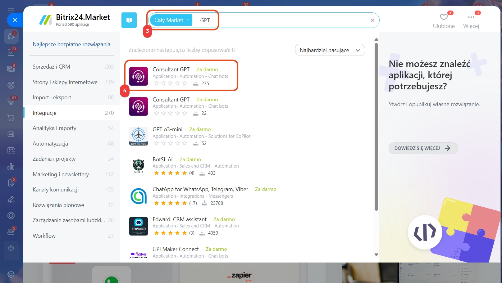The height and width of the screenshot is (283, 502).
Task: Open Najlepsze bezpłatne rozwiązania link
Action: [x=71, y=44]
